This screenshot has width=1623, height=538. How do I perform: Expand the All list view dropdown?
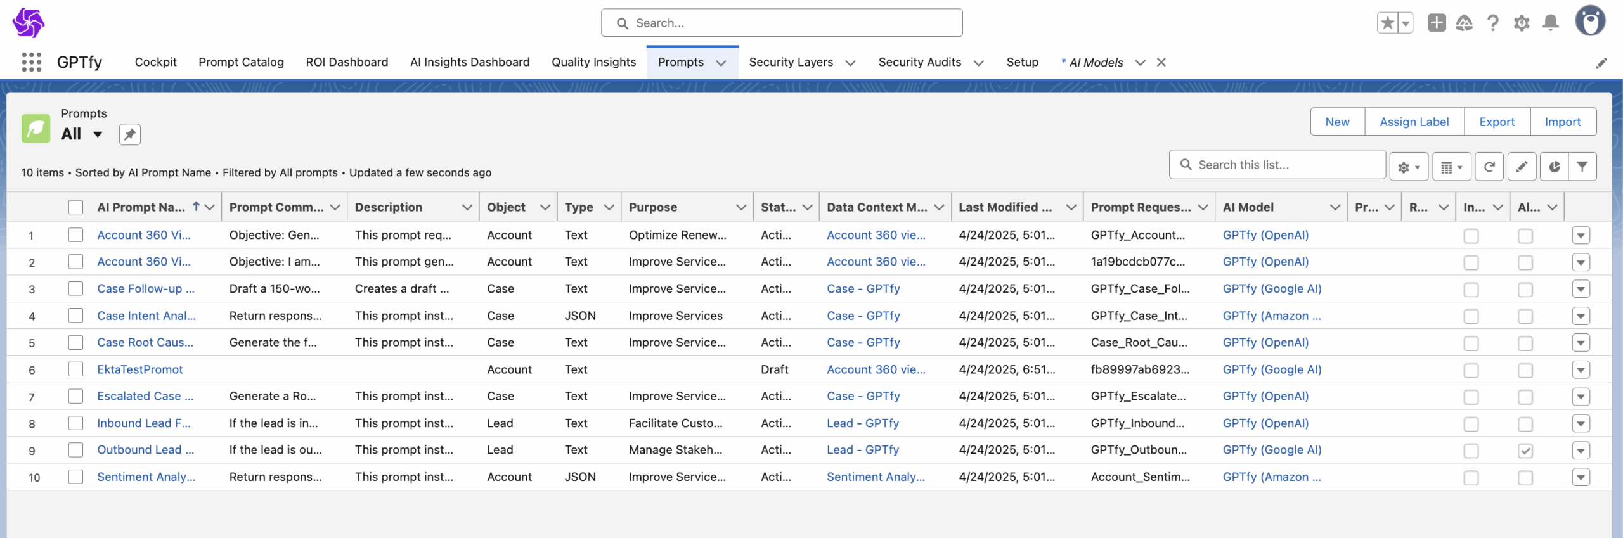(98, 134)
